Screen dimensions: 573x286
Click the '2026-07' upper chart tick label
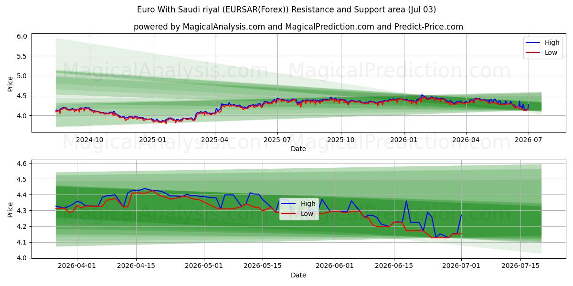tap(528, 140)
